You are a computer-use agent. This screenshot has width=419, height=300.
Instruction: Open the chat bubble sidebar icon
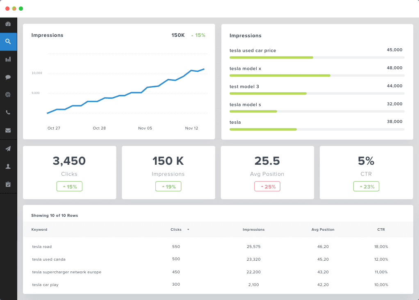pyautogui.click(x=8, y=77)
